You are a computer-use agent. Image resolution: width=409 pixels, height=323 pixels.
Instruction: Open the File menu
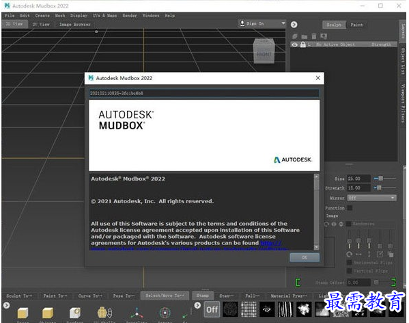10,16
